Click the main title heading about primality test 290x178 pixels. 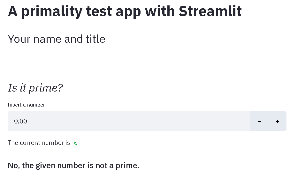click(125, 11)
